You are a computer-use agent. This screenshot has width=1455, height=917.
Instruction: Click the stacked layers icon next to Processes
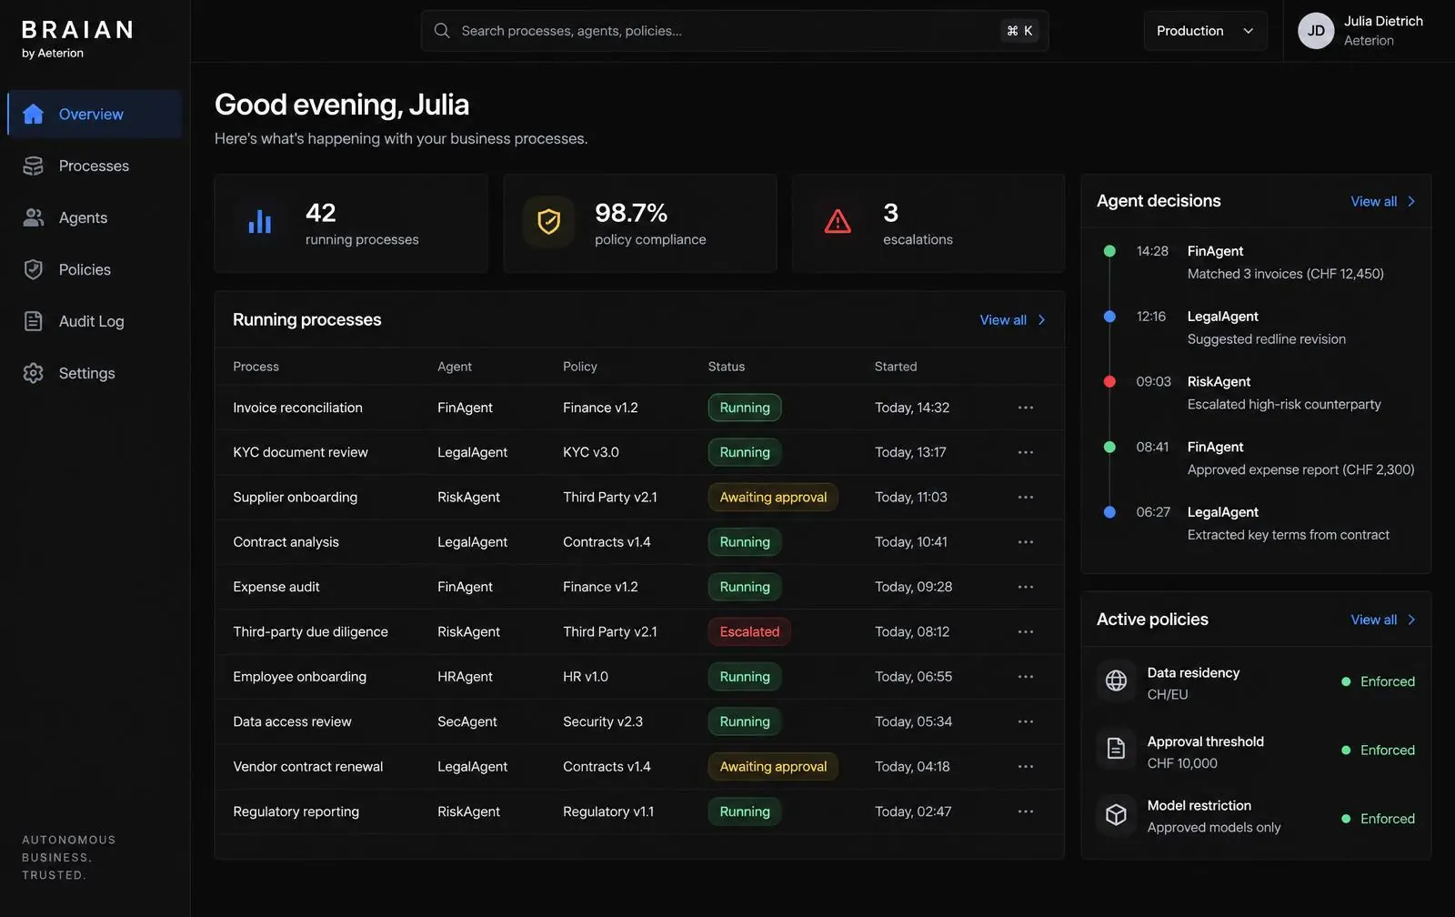point(34,166)
